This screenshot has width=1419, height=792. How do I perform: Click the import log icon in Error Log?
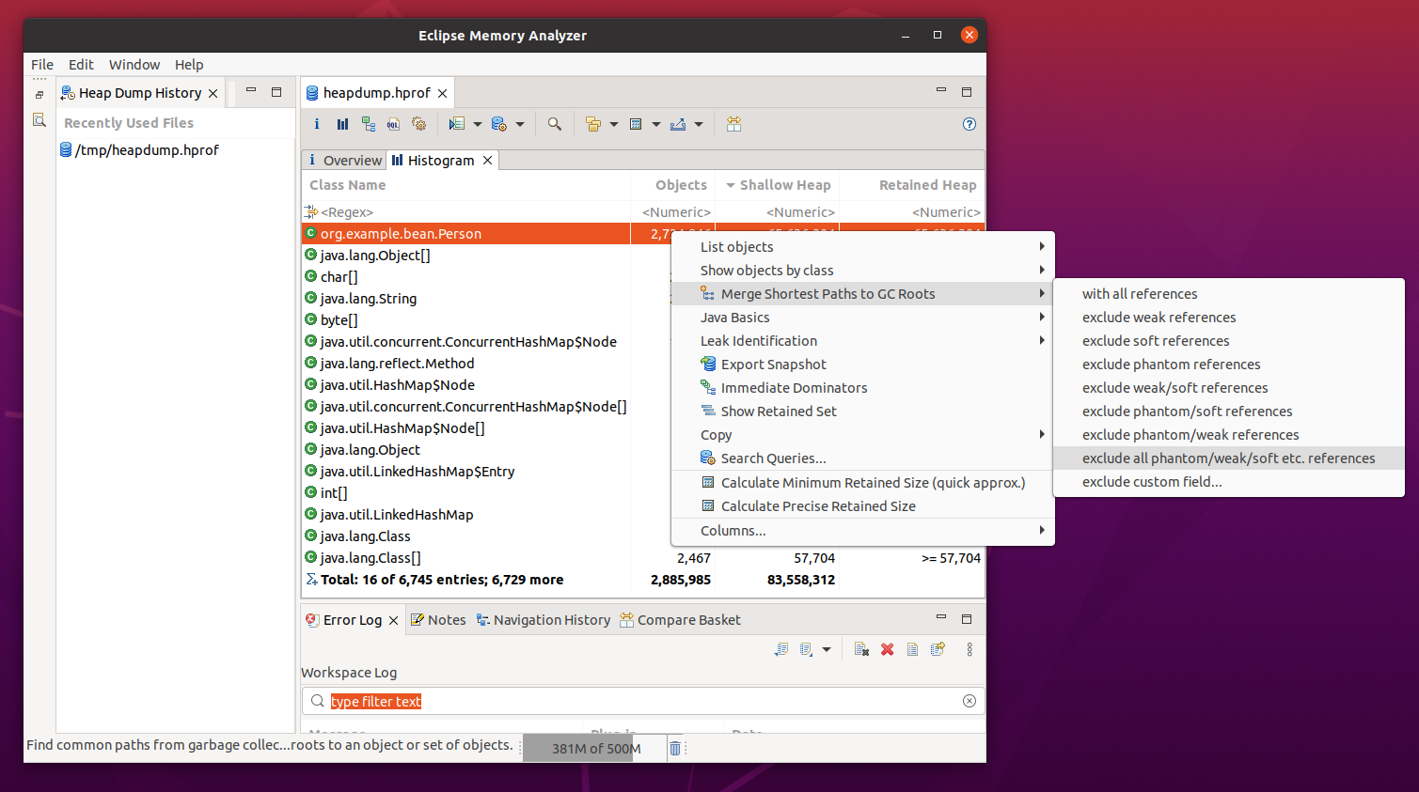pos(806,649)
